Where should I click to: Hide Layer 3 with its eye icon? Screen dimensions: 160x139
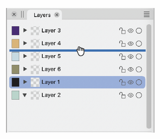point(130,31)
